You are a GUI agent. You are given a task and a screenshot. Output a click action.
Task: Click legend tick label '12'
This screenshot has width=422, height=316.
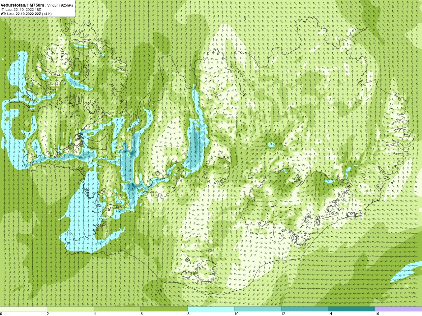coord(283,314)
